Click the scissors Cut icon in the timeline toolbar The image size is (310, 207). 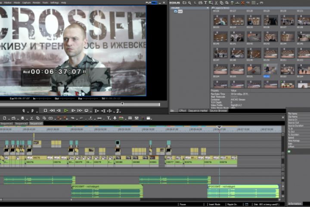[x=31, y=118]
